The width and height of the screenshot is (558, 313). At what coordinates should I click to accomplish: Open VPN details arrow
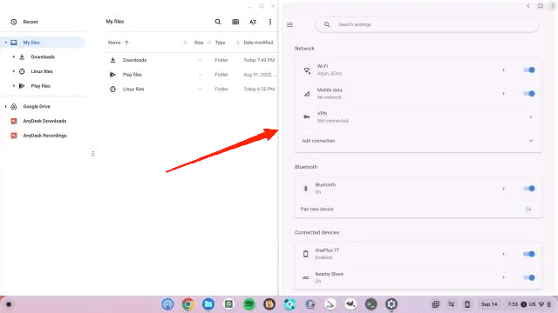tap(531, 117)
